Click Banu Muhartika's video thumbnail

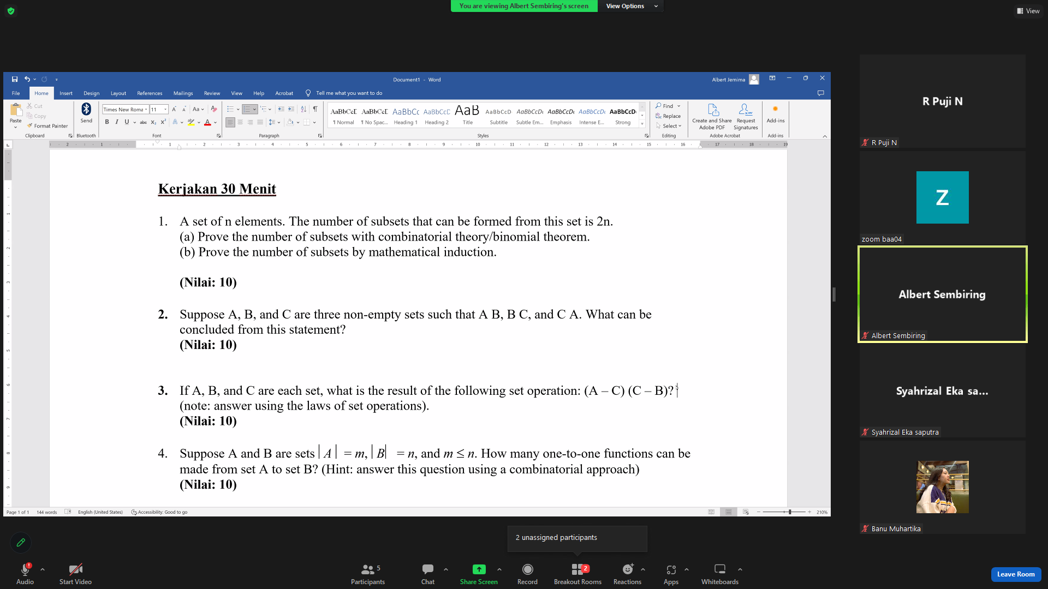pyautogui.click(x=942, y=487)
